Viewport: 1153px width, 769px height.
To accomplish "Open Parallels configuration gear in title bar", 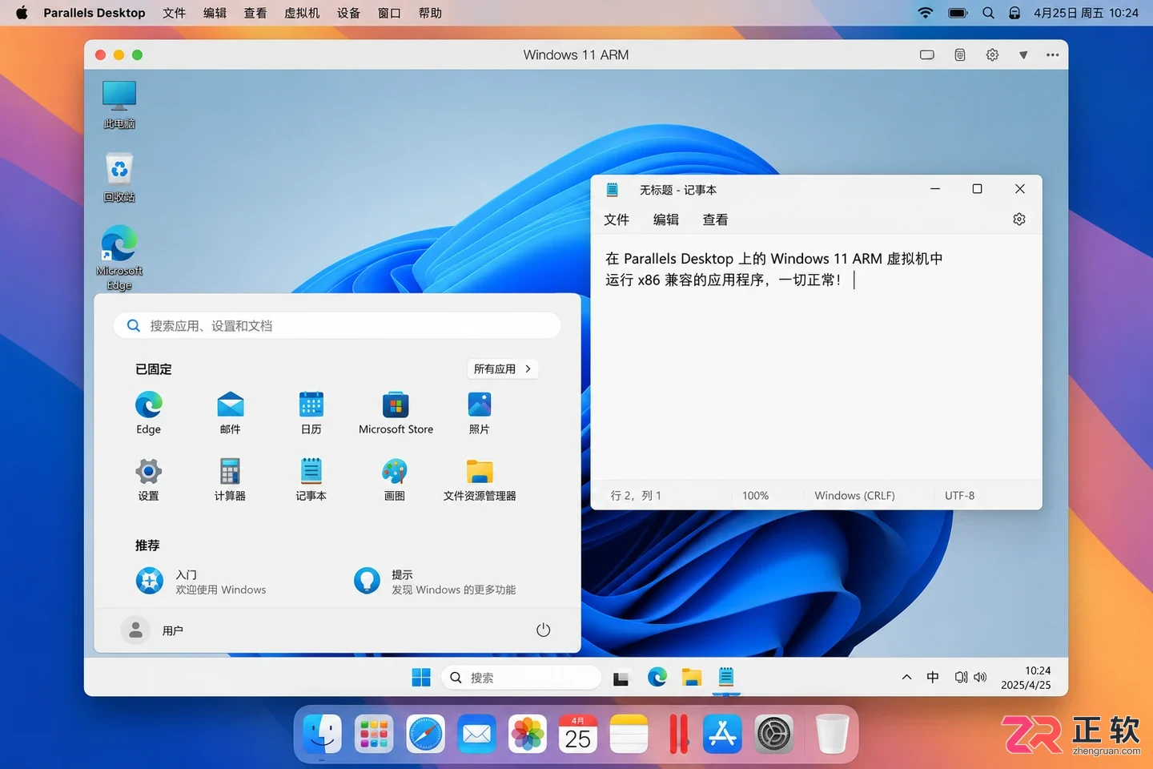I will [x=992, y=54].
